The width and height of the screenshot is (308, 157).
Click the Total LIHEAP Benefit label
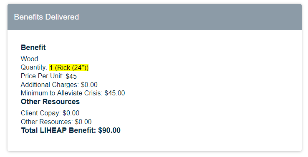pos(58,130)
